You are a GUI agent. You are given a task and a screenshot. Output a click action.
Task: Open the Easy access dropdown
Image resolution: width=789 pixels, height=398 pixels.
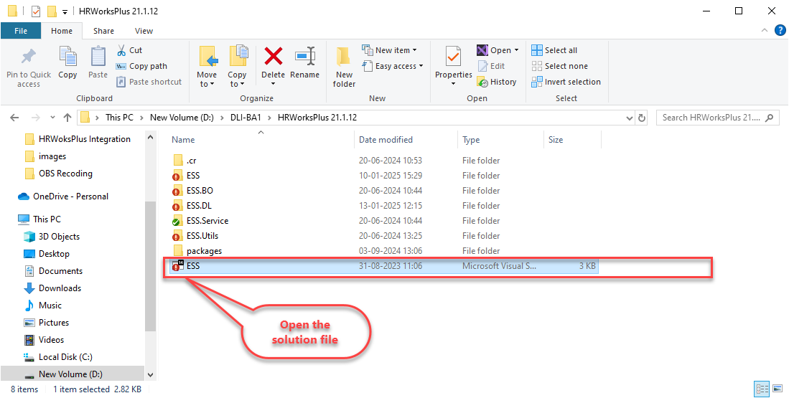pos(399,66)
